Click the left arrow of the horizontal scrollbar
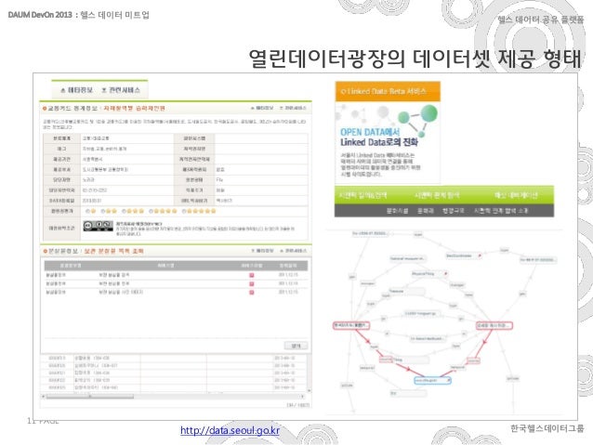This screenshot has width=593, height=445. pyautogui.click(x=43, y=397)
